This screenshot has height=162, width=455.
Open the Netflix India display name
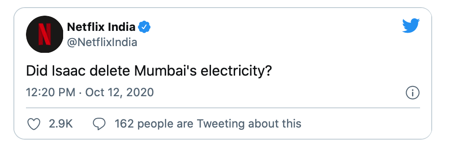click(101, 27)
